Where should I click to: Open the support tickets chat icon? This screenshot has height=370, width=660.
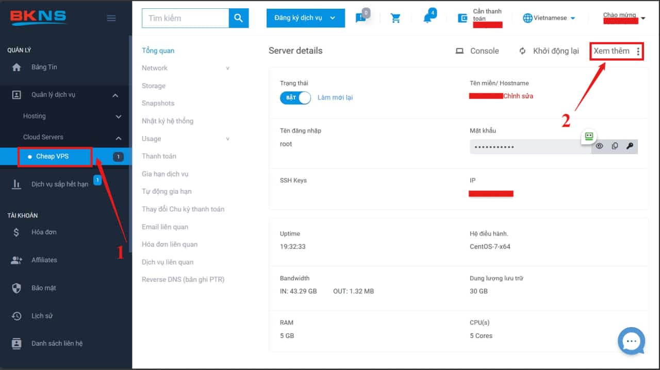361,18
